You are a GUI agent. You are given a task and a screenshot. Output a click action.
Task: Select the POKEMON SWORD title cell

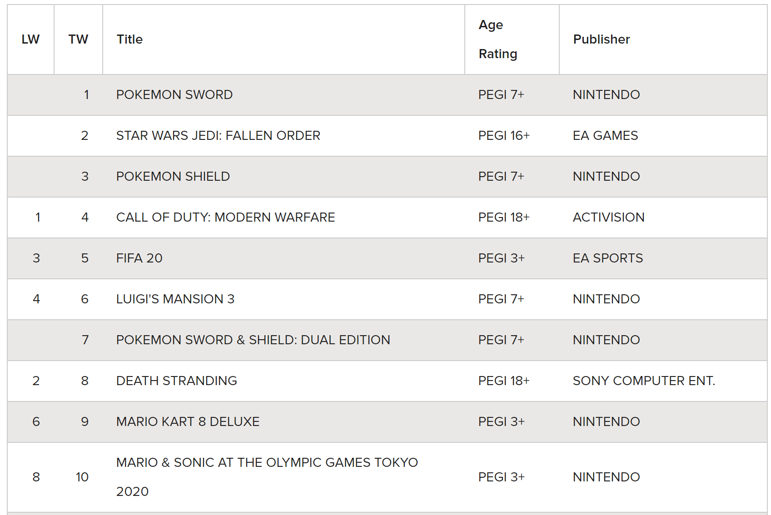tap(174, 94)
